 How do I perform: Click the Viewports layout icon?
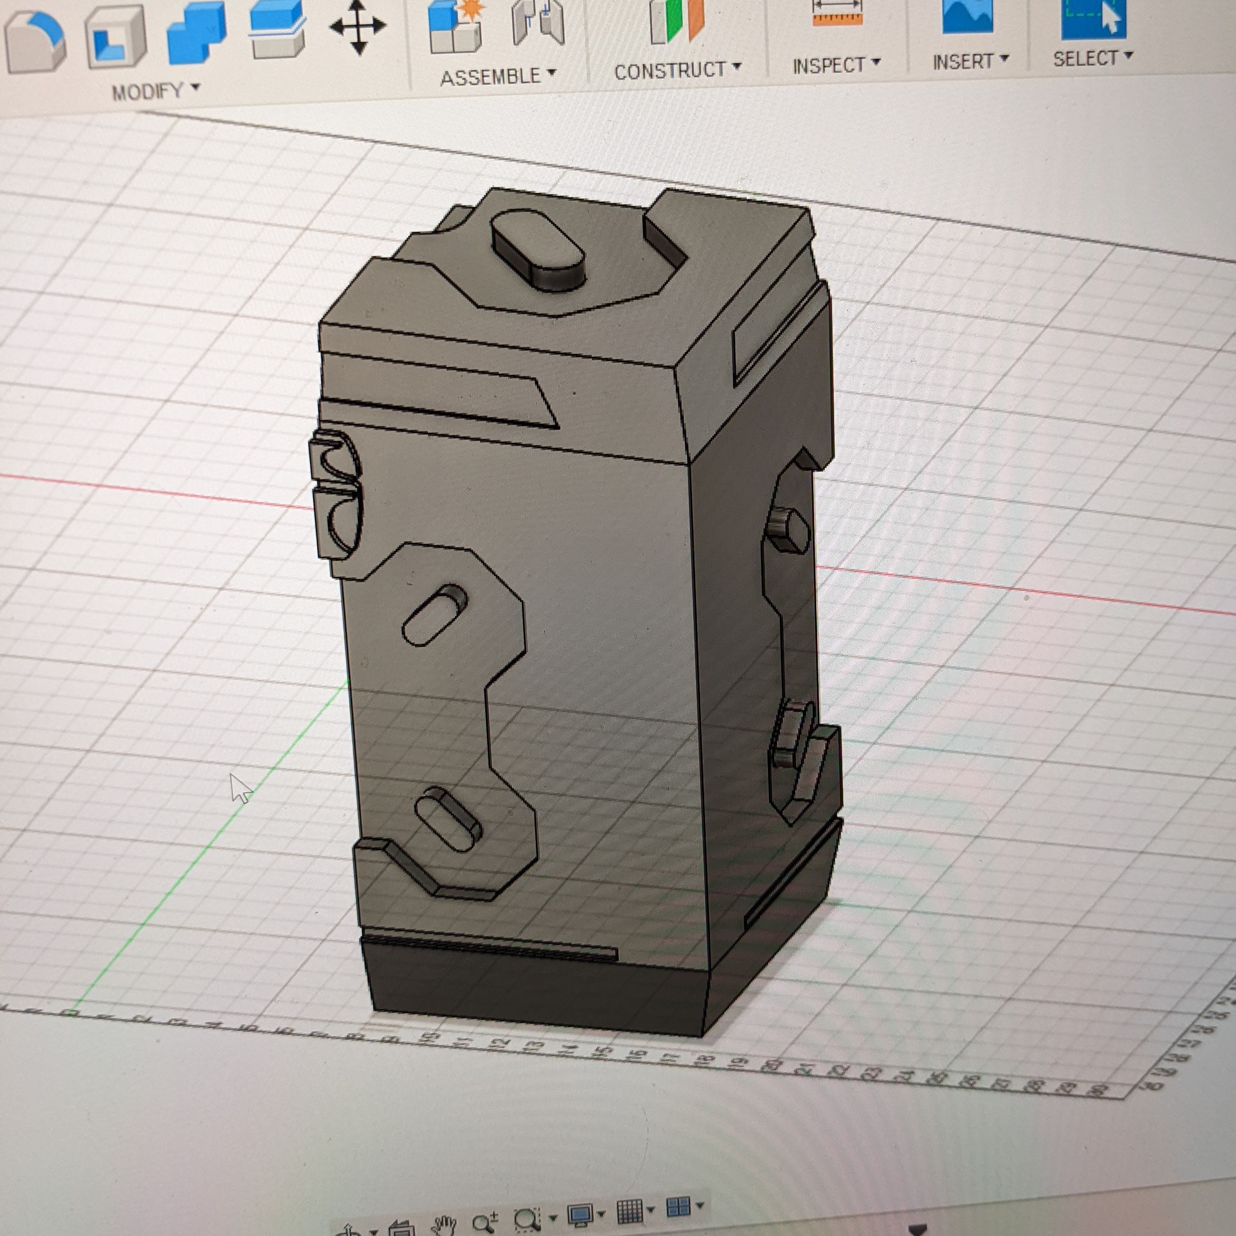coord(678,1207)
